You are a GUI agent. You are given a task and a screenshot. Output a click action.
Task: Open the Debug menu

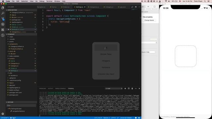[x=42, y=1]
